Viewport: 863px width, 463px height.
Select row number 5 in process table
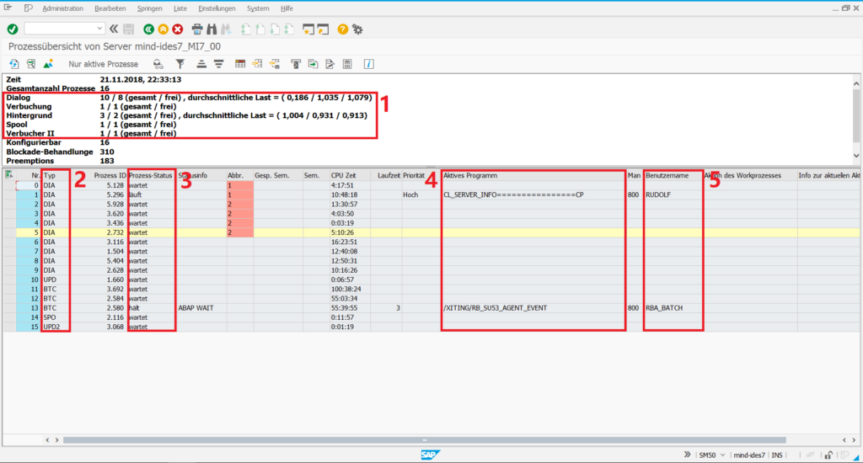click(34, 231)
